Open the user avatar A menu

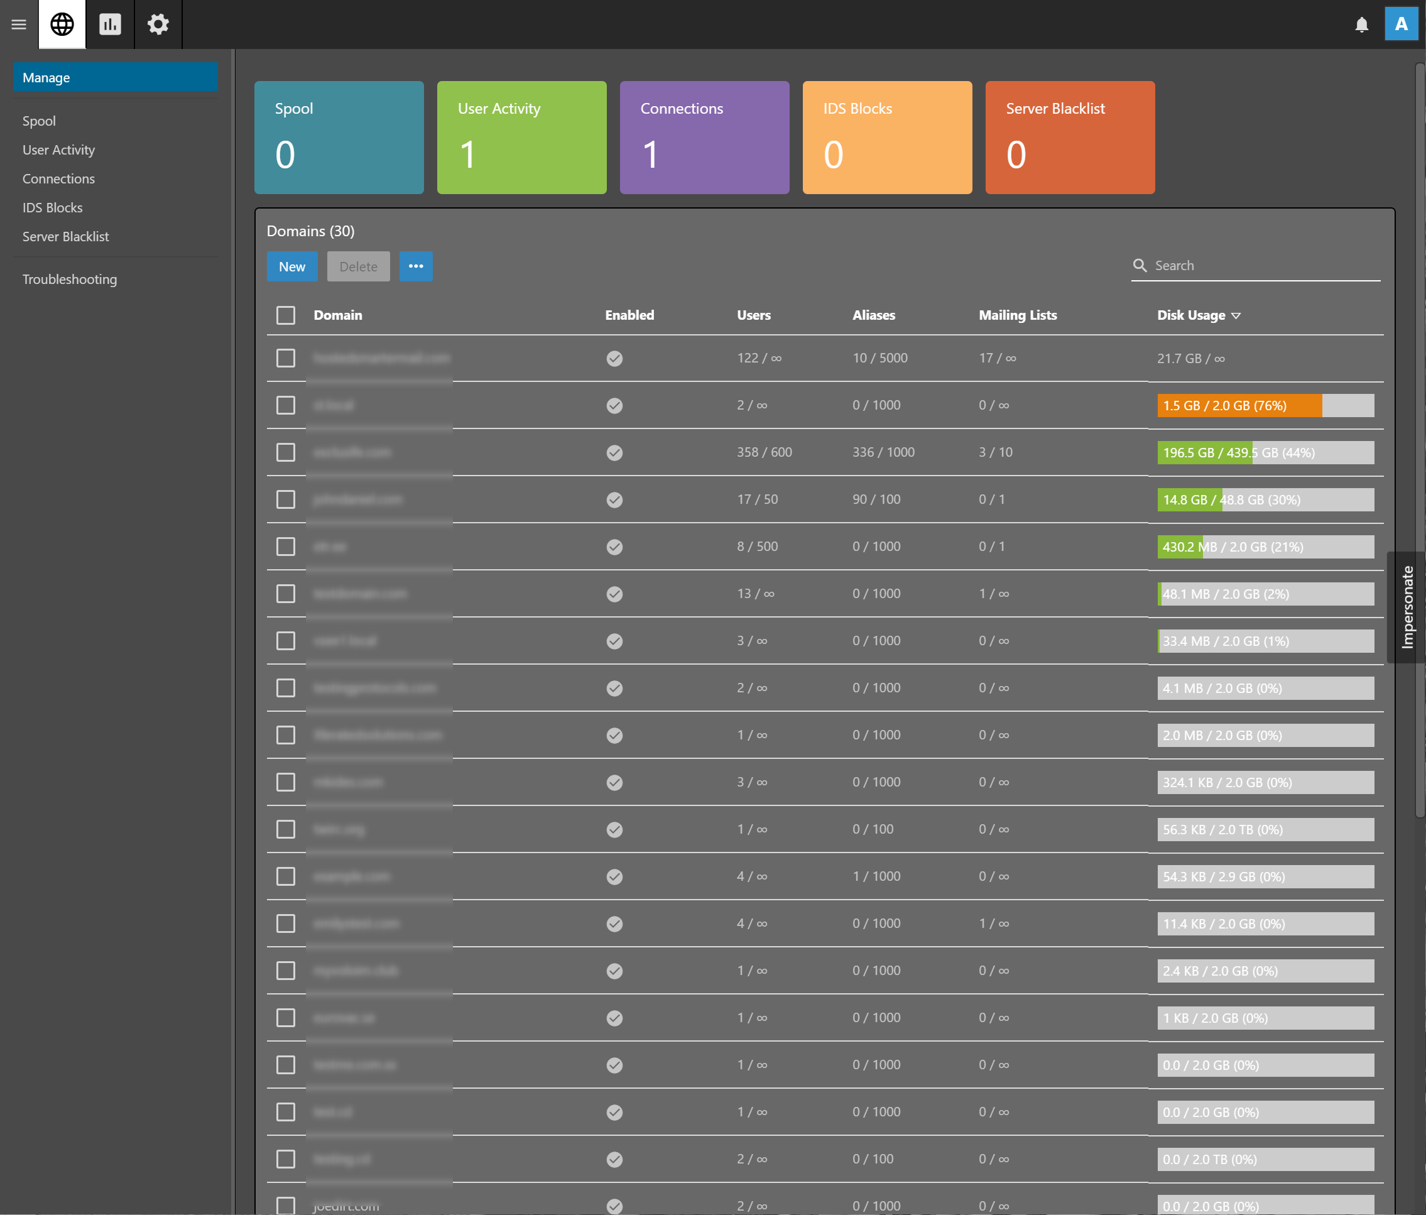(x=1400, y=25)
